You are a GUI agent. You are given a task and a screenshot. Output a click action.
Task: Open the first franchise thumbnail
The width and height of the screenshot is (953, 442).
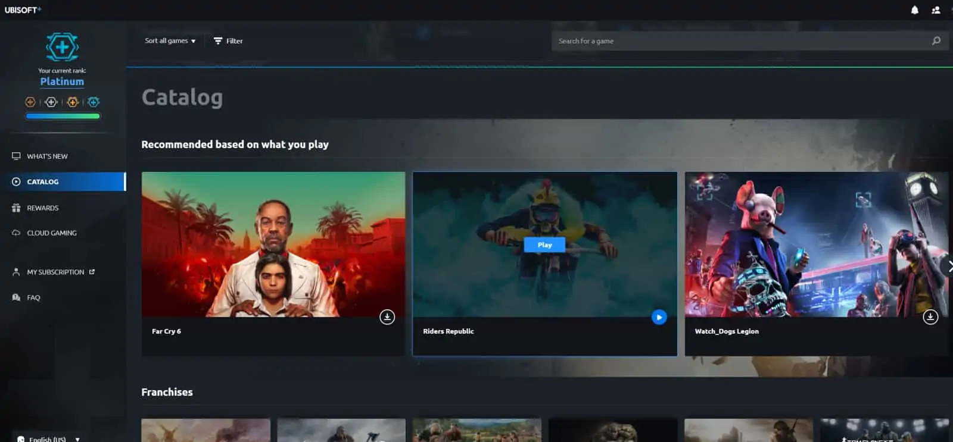(205, 430)
